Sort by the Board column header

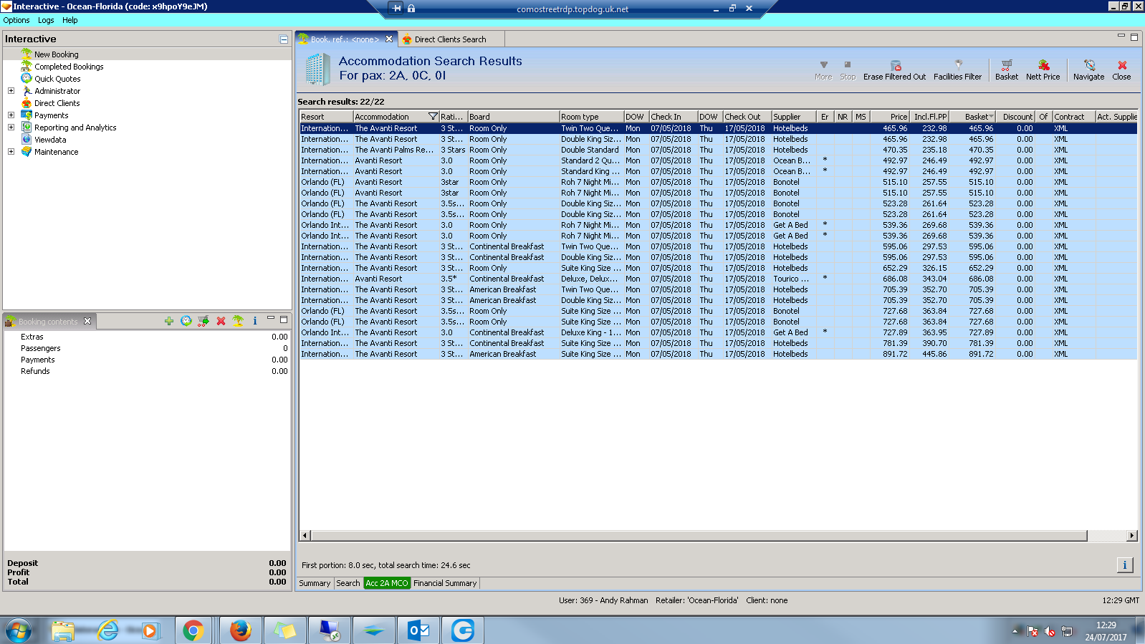(513, 117)
